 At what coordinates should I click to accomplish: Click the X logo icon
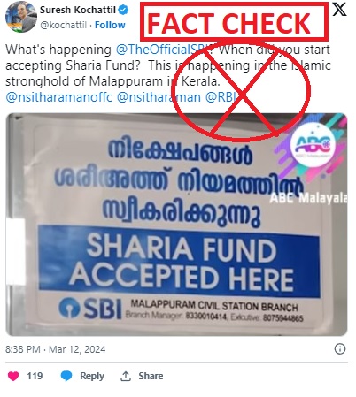point(339,9)
